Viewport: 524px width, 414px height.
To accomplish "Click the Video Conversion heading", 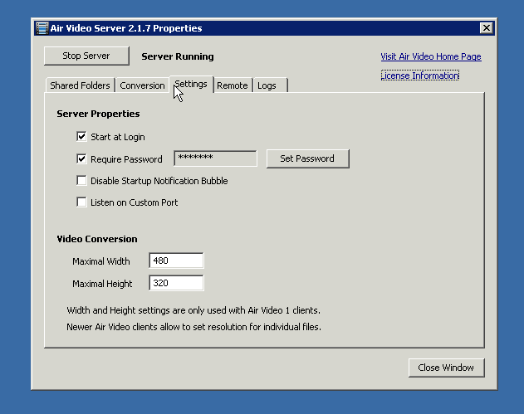I will 97,239.
